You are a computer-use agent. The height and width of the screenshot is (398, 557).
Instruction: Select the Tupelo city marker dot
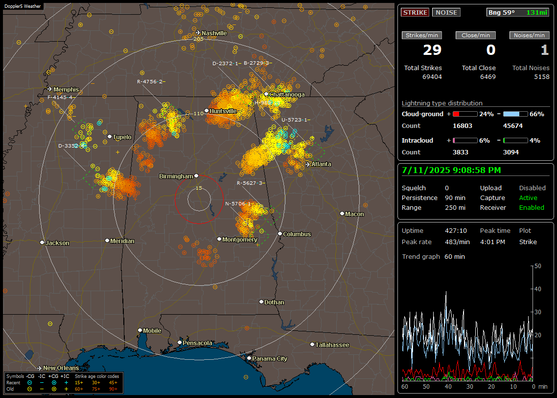coord(110,137)
